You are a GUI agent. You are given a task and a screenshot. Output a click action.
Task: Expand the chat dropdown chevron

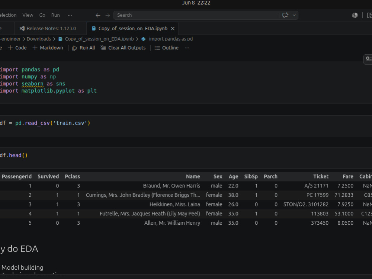click(x=294, y=15)
